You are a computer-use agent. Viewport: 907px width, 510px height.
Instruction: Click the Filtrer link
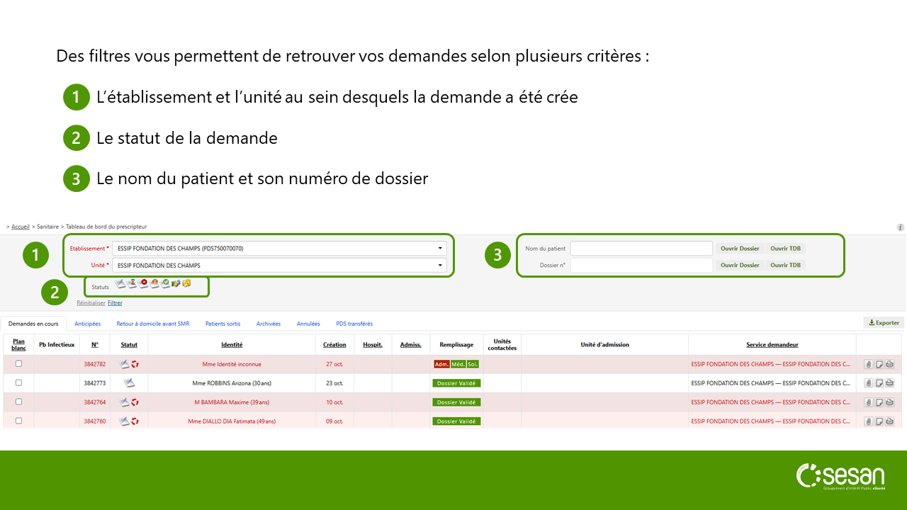pyautogui.click(x=115, y=302)
